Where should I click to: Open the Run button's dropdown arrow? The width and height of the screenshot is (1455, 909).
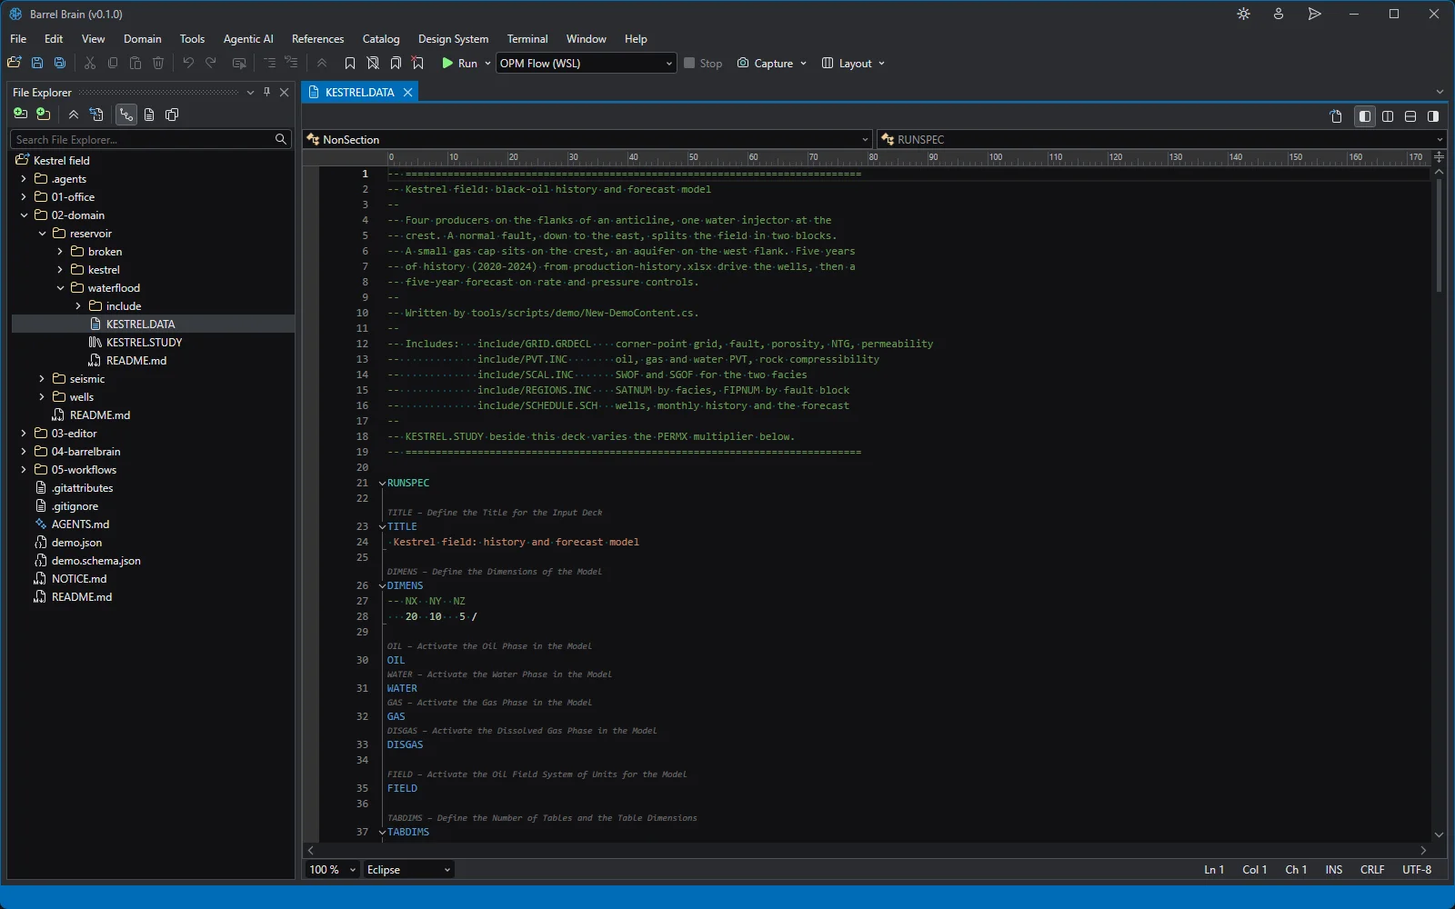(487, 63)
